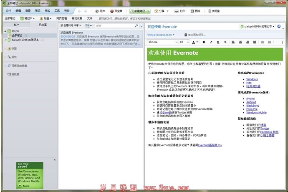Screen dimensions: 288x192
Task: Click the www.evernote.com source URL
Action: point(160,35)
